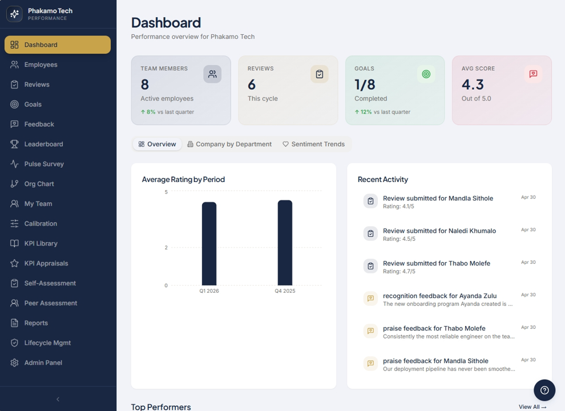Open review submitted for Mandla Sithole
This screenshot has height=411, width=565.
click(449, 202)
